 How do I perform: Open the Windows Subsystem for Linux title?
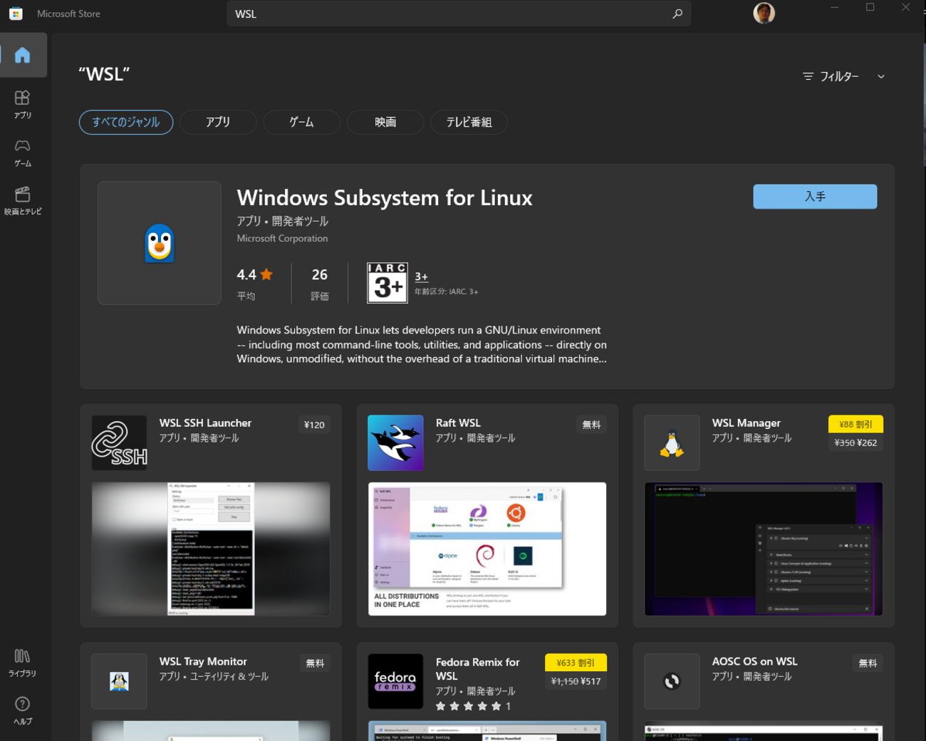tap(385, 197)
